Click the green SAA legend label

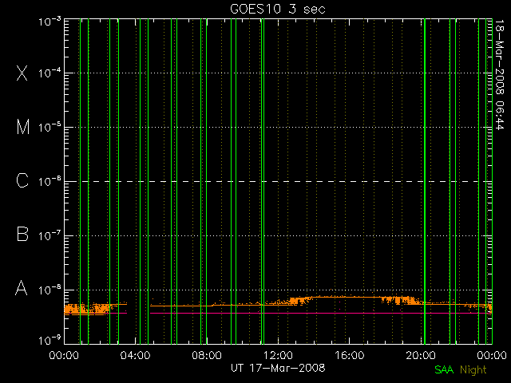pyautogui.click(x=444, y=369)
